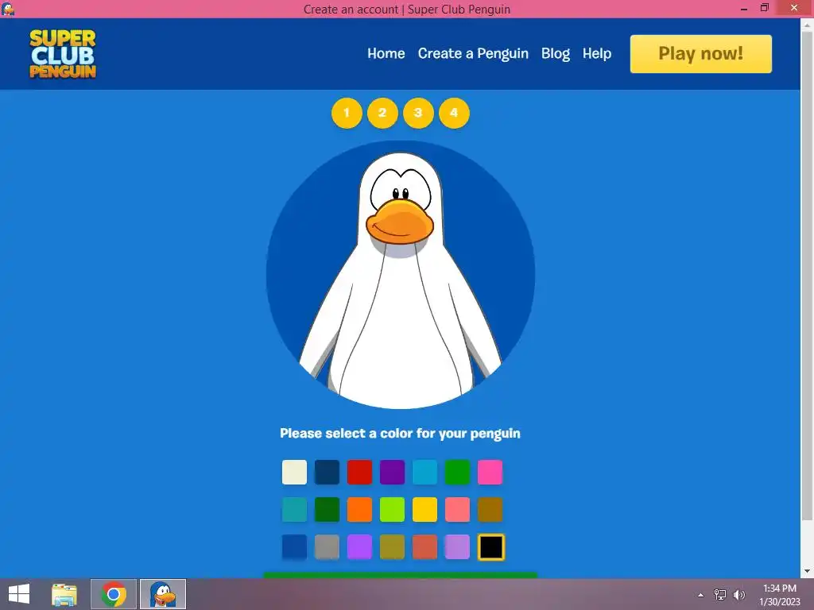Choose the dark purple penguin color

[392, 472]
